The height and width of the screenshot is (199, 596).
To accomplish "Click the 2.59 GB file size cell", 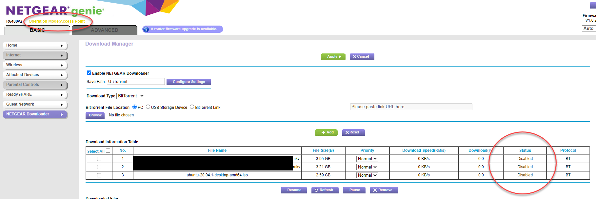I will [x=323, y=175].
